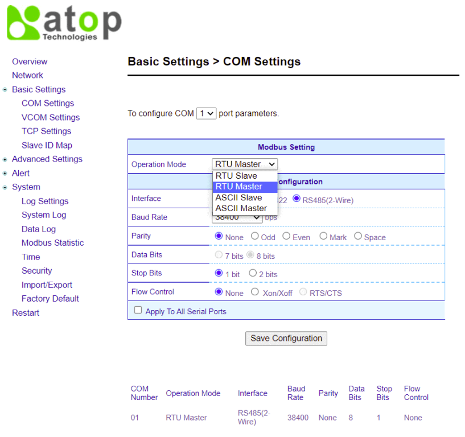Open Modbus Statistic page

[53, 243]
